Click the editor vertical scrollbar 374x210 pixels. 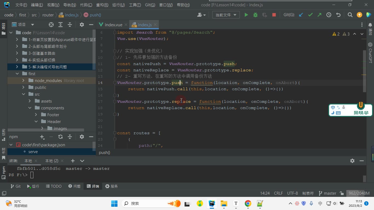(364, 71)
